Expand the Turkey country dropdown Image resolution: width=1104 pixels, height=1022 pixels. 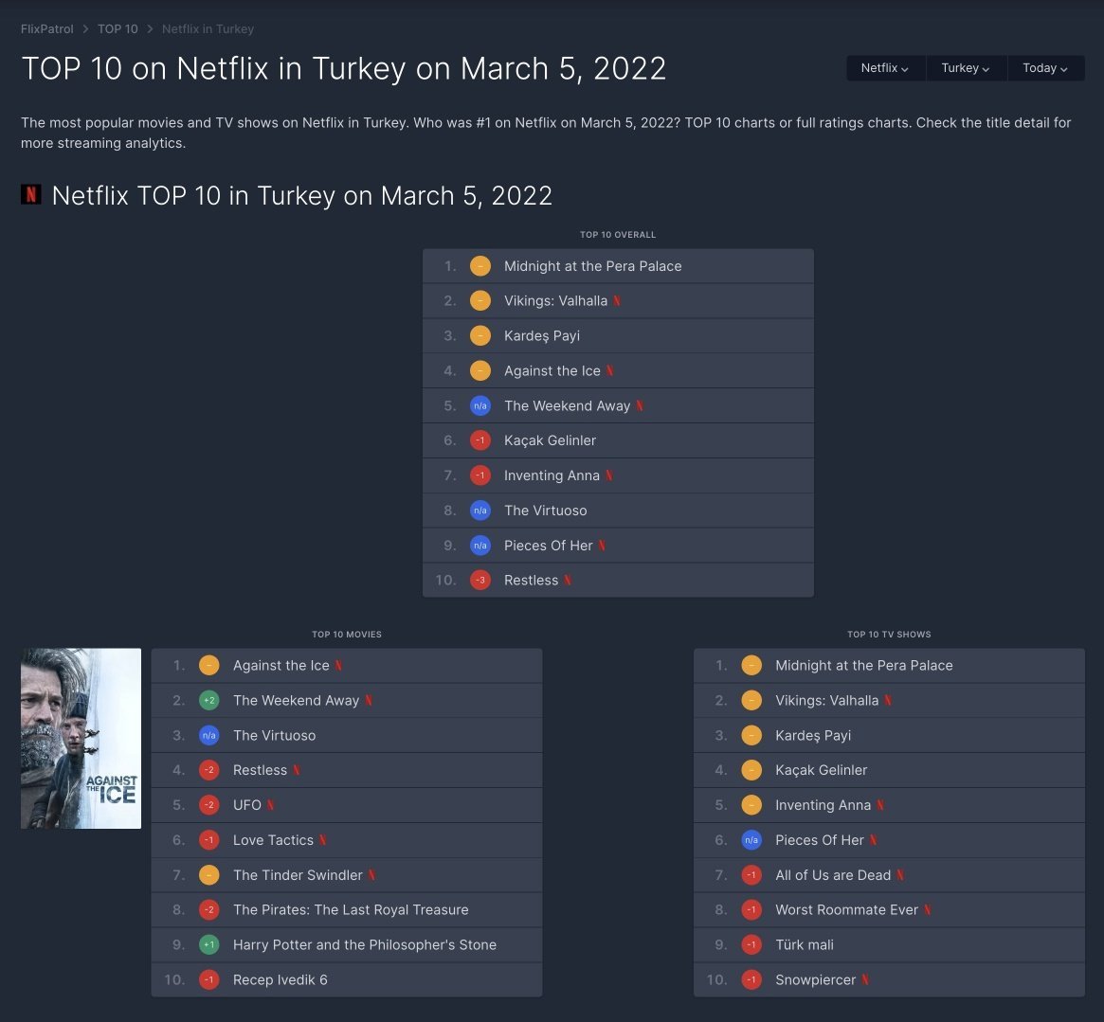click(x=966, y=68)
